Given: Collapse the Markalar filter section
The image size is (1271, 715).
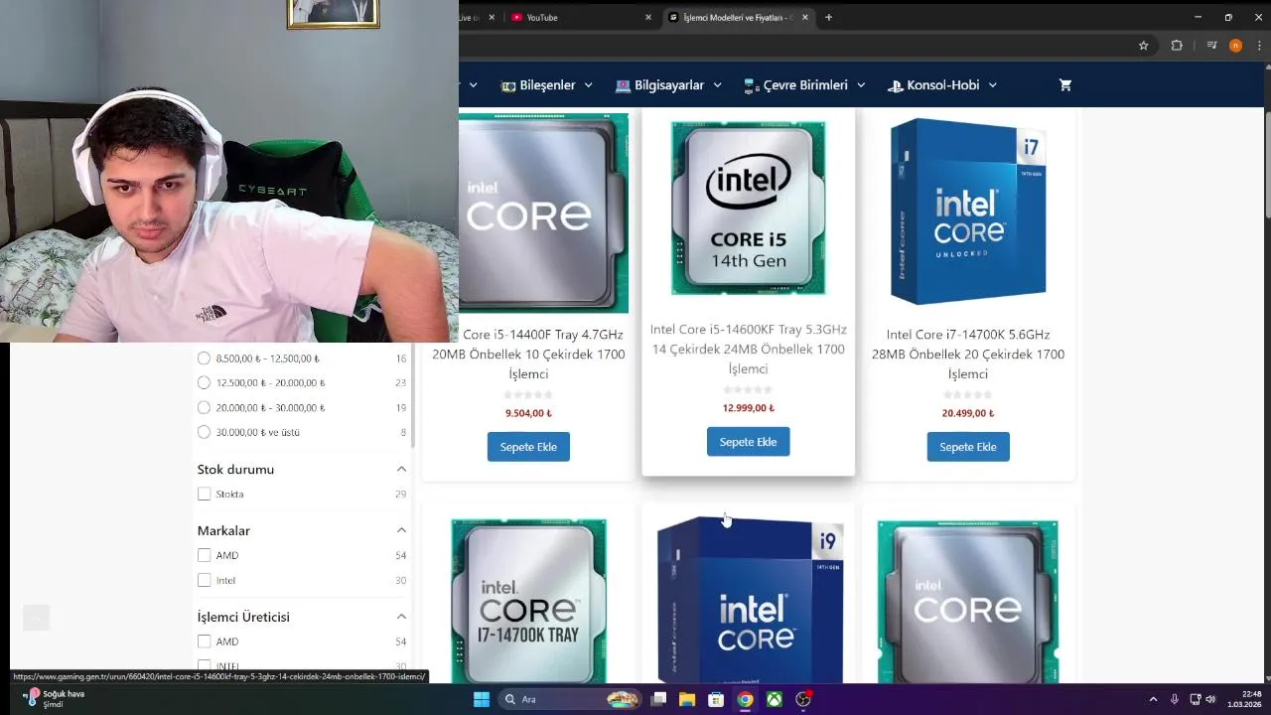Looking at the screenshot, I should click(x=401, y=530).
